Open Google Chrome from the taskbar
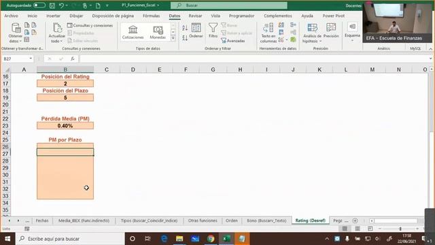 coord(211,239)
